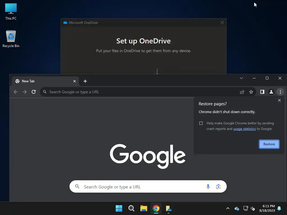This screenshot has width=287, height=215.
Task: Open File Explorer from taskbar
Action: [x=144, y=208]
